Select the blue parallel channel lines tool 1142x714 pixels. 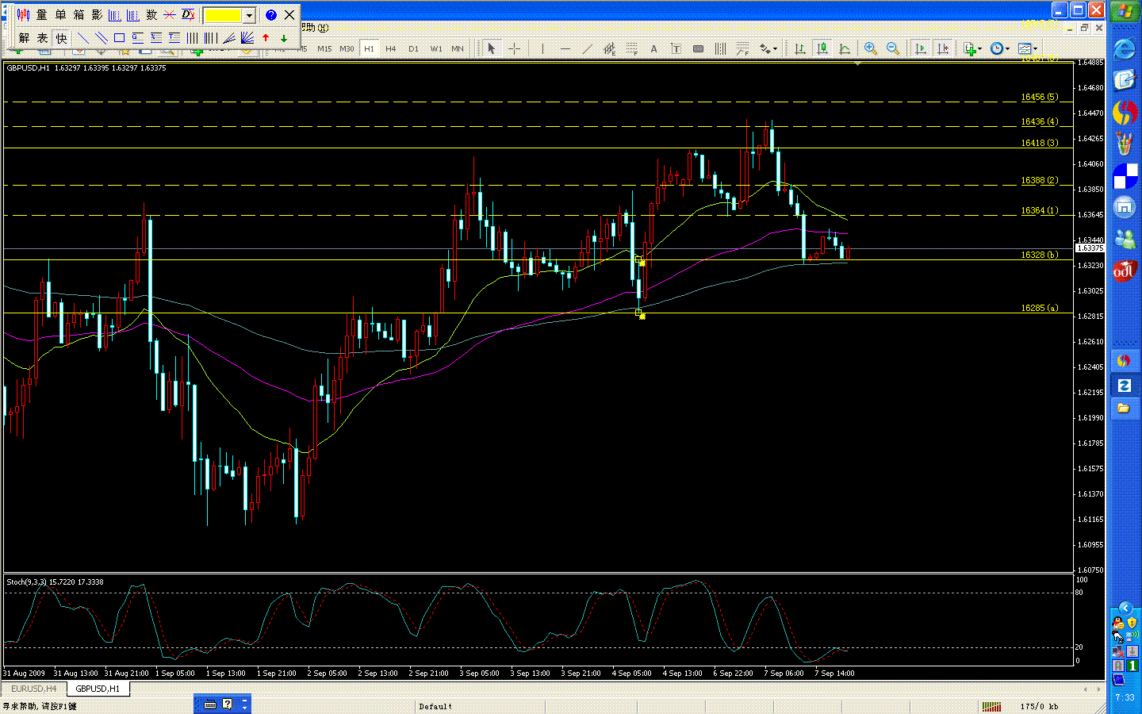coord(101,37)
